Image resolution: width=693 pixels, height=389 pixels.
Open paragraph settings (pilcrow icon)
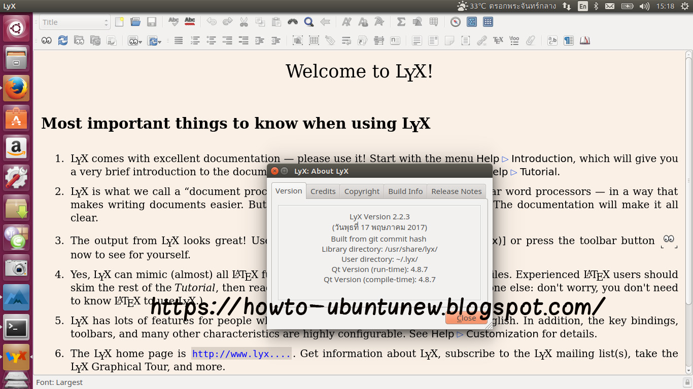[569, 41]
